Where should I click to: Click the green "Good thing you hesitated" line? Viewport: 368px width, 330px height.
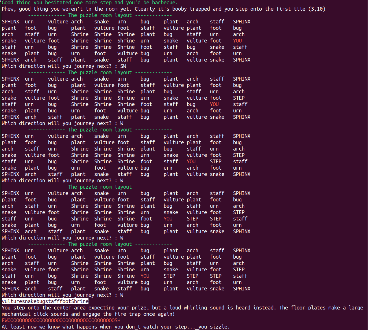[x=90, y=3]
